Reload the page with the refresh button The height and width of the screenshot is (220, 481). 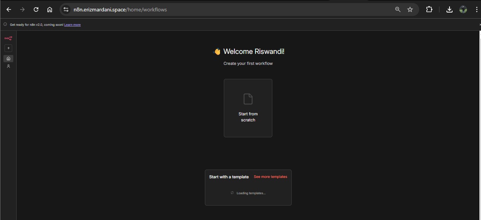(36, 9)
